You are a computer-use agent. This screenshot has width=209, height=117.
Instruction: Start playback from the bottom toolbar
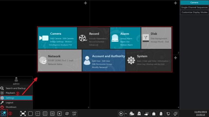point(121,113)
